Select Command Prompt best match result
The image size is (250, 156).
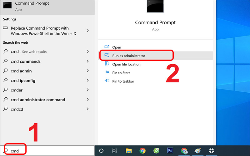[x=47, y=6]
